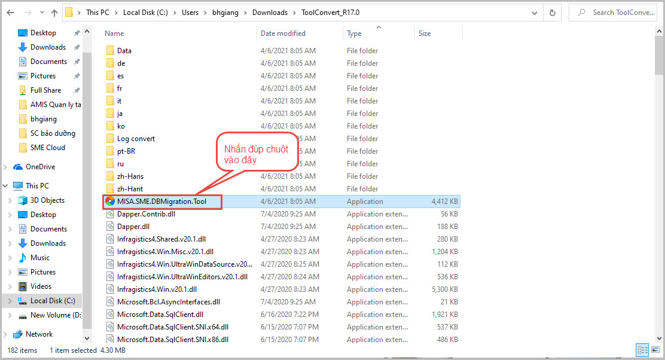Navigate to Local Disk (C:) breadcrumb
The image size is (665, 360).
[x=145, y=13]
